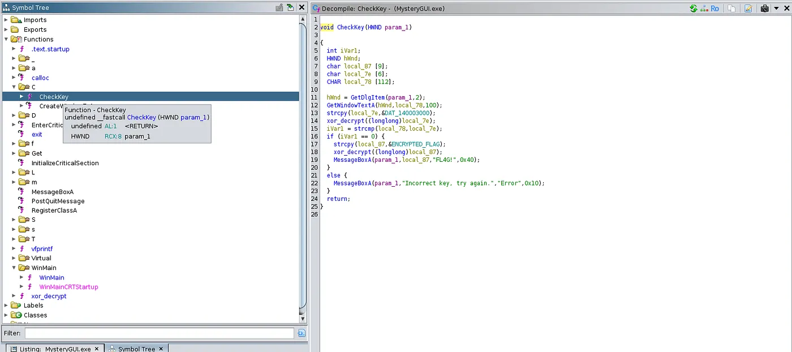
Task: Click the decompiler Re-decompile refresh icon
Action: [694, 8]
